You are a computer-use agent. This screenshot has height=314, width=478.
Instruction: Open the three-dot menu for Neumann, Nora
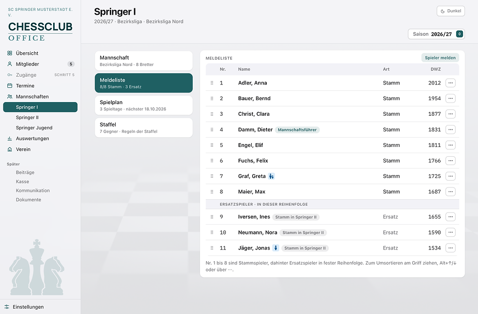point(450,232)
